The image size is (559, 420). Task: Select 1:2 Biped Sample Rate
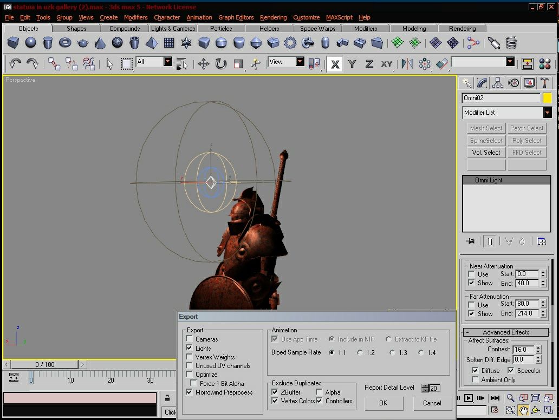tap(360, 352)
